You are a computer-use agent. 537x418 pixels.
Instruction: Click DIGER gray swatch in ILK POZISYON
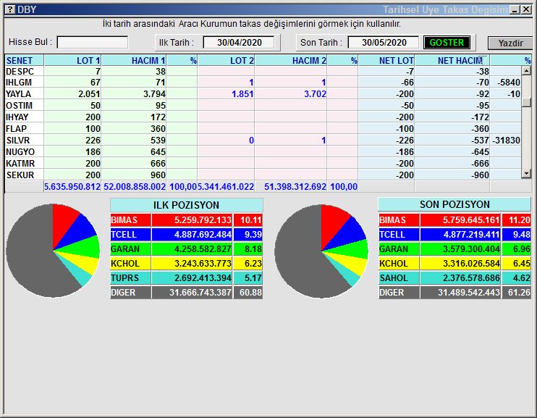[x=130, y=293]
